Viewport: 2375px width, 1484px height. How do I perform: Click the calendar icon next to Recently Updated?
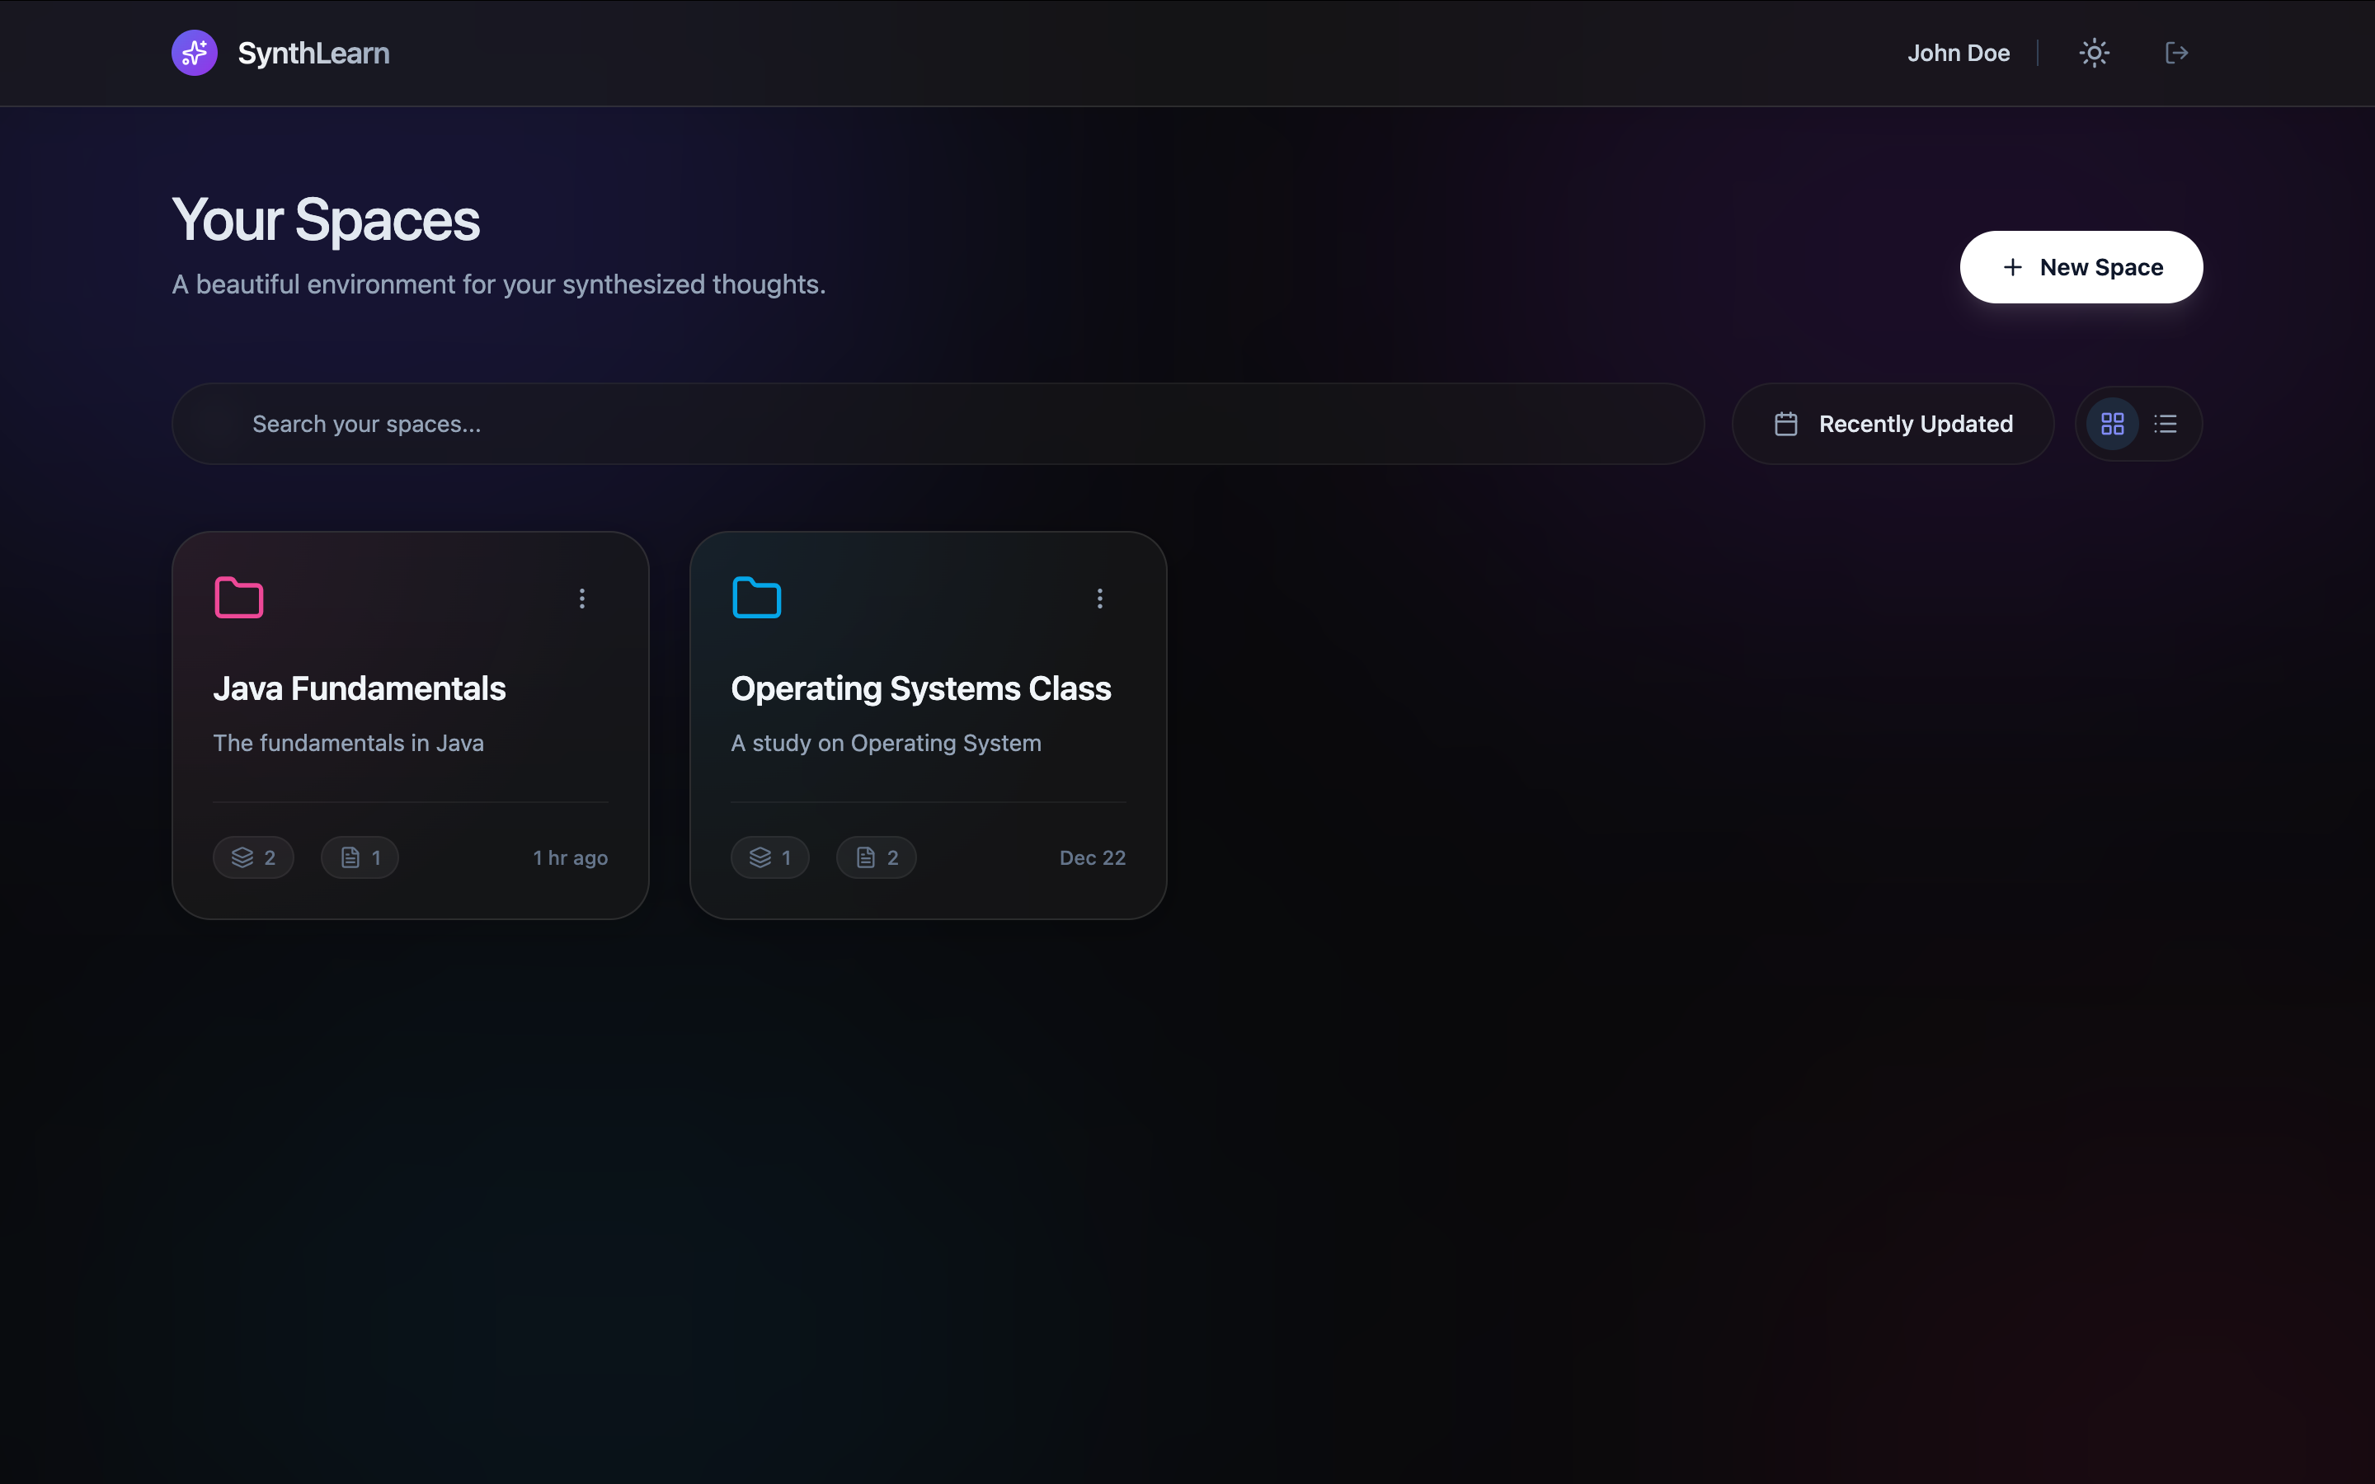pos(1785,423)
